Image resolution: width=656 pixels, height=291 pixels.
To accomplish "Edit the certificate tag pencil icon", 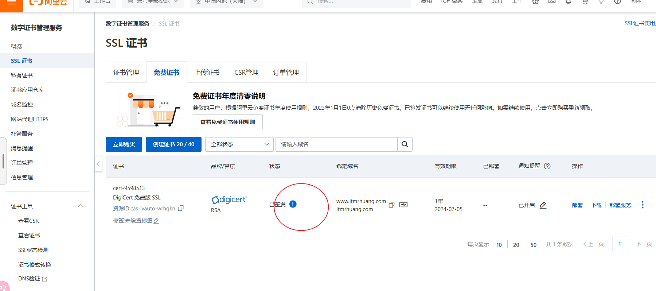I will [156, 221].
